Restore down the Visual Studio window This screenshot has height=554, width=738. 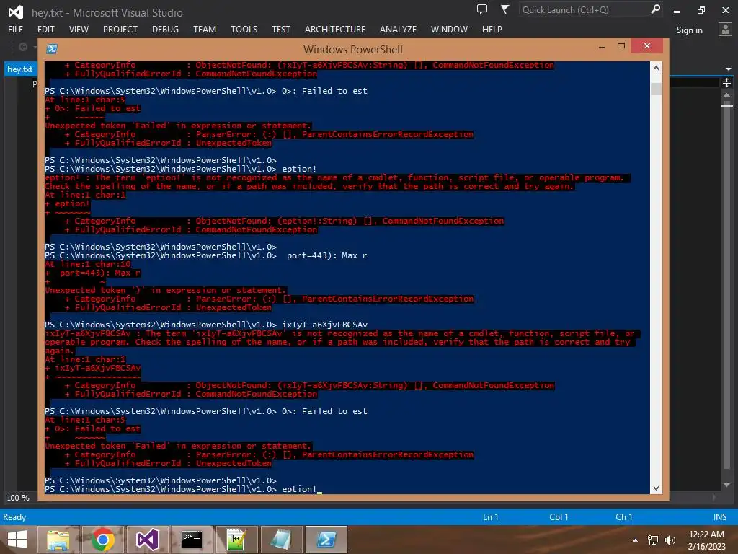tap(701, 10)
